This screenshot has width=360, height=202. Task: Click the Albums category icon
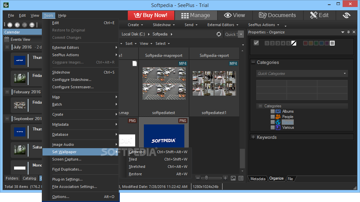pos(278,111)
